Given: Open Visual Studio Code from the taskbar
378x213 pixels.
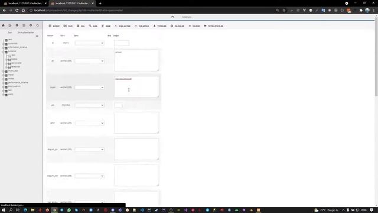Looking at the screenshot, I should tap(142, 210).
